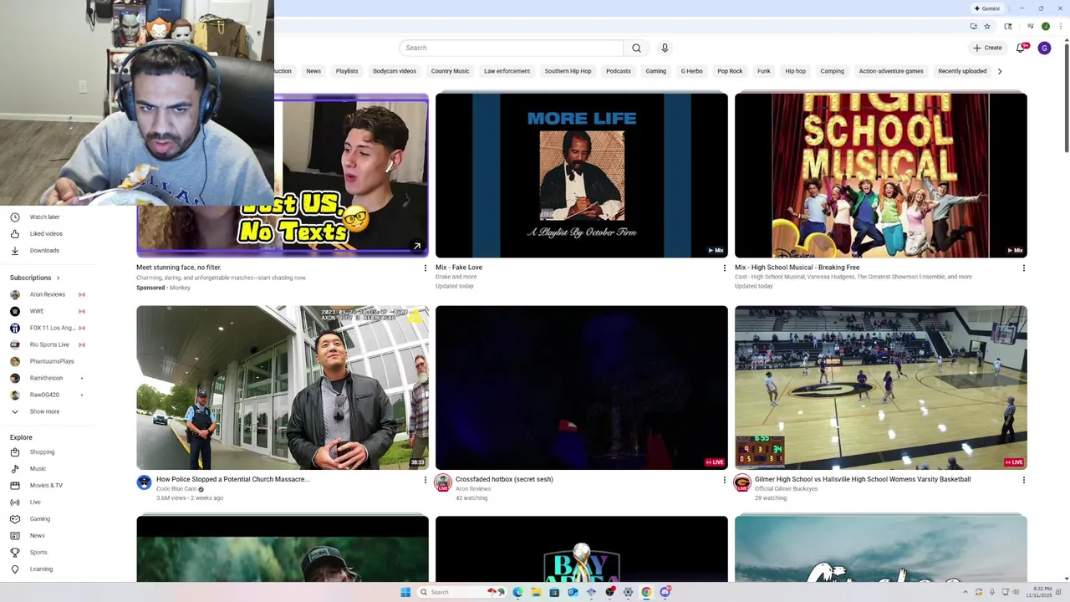Open options for How Police Stopped video
Image resolution: width=1070 pixels, height=602 pixels.
pyautogui.click(x=425, y=480)
